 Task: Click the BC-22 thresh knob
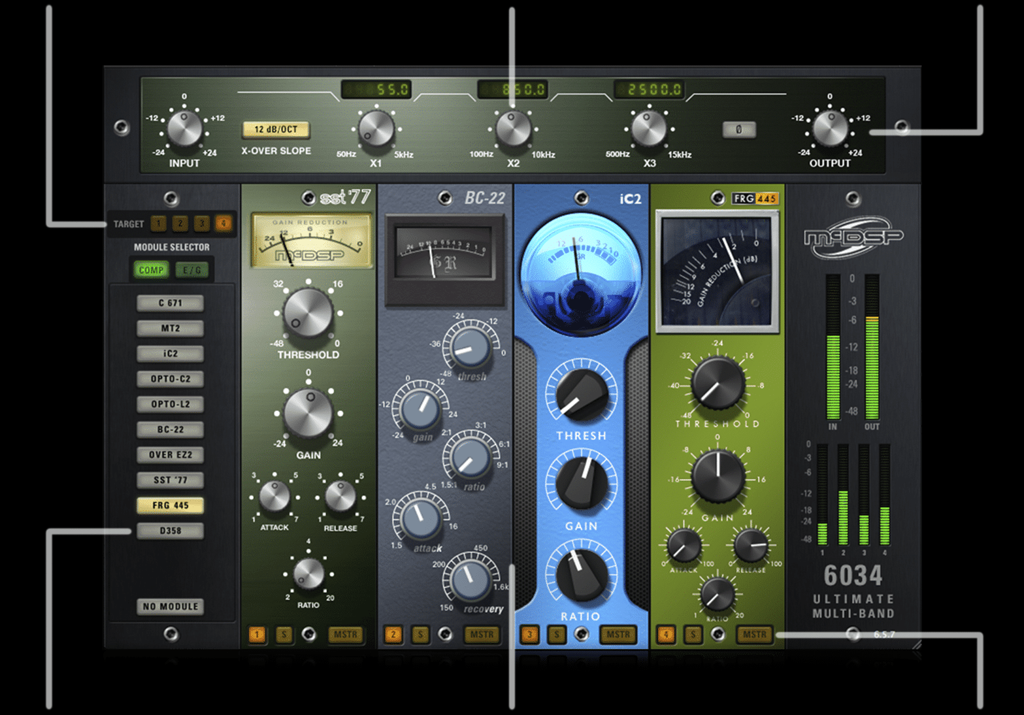point(471,348)
